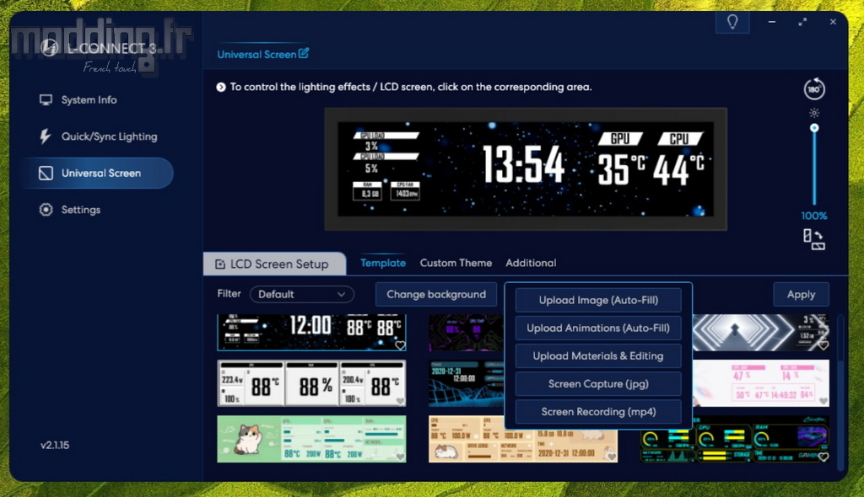Select Screen Recording (mp4) from the menu
Image resolution: width=864 pixels, height=497 pixels.
[x=598, y=412]
